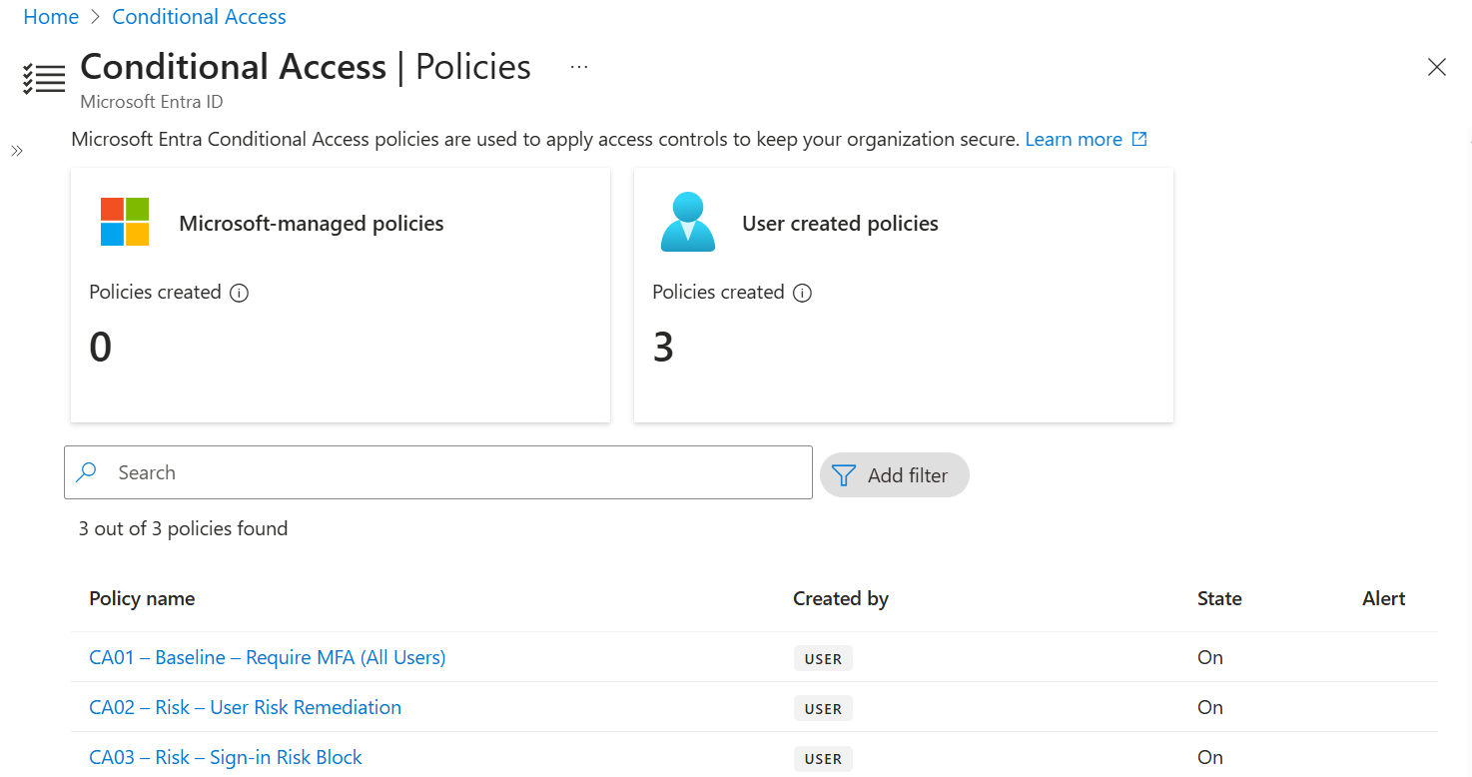Click the Microsoft logo on managed policies card

tap(125, 222)
